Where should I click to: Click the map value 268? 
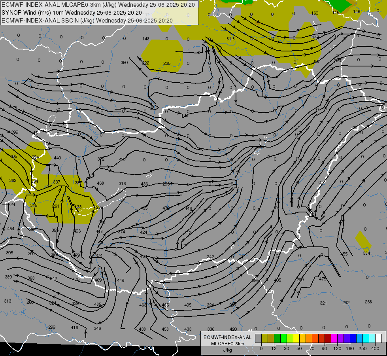368,302
